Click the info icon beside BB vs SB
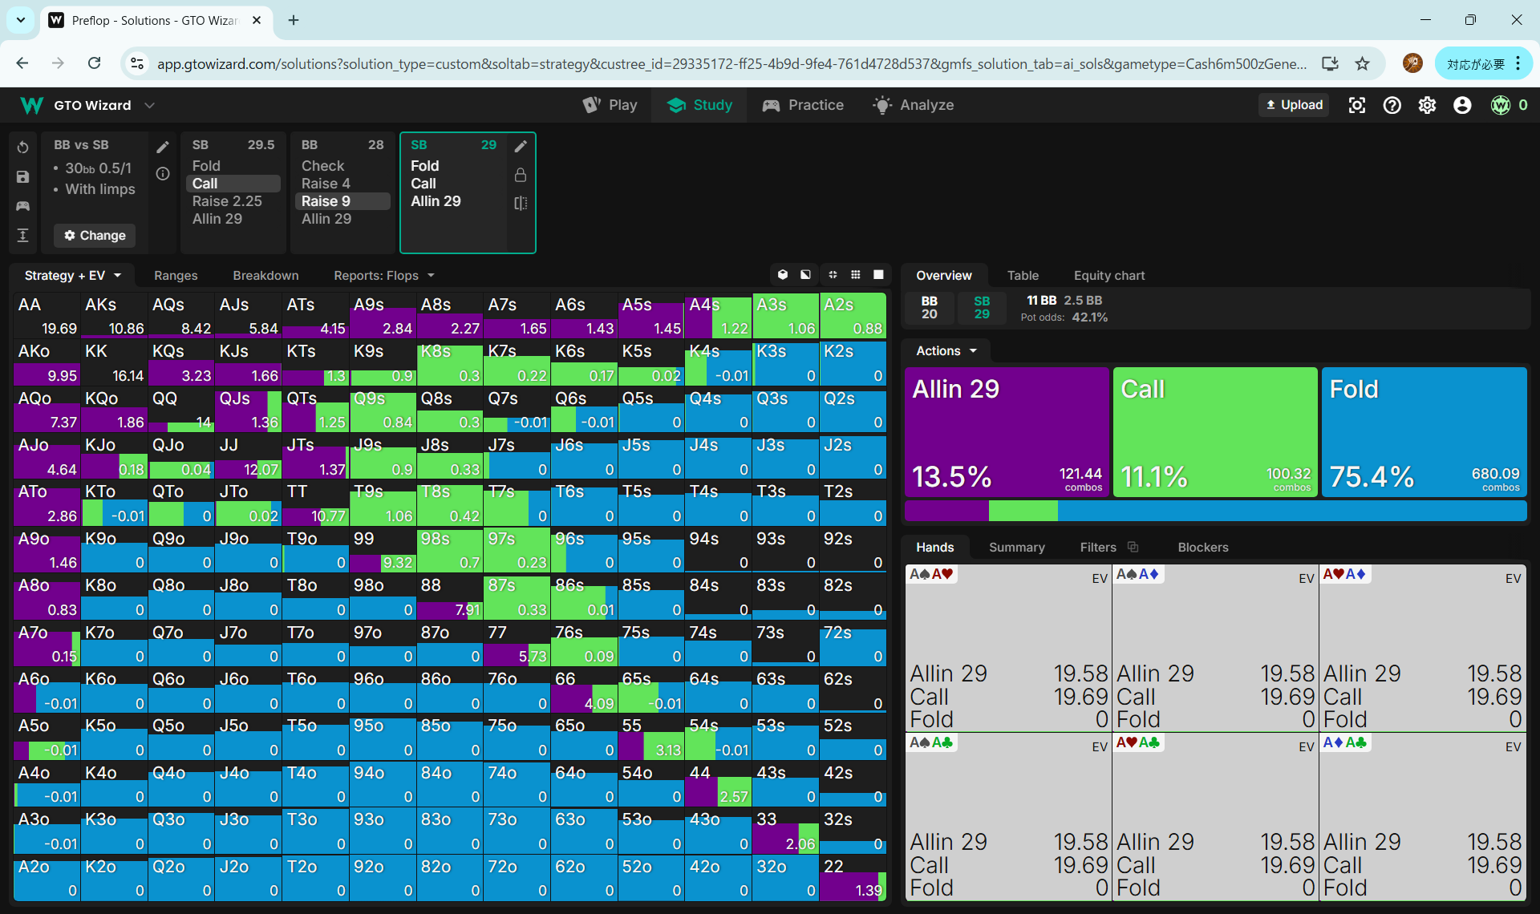 [x=163, y=174]
